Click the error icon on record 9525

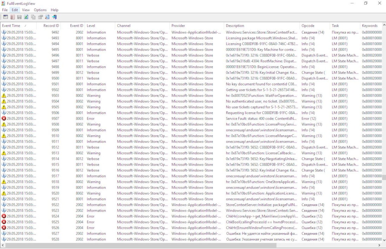[x=4, y=222]
